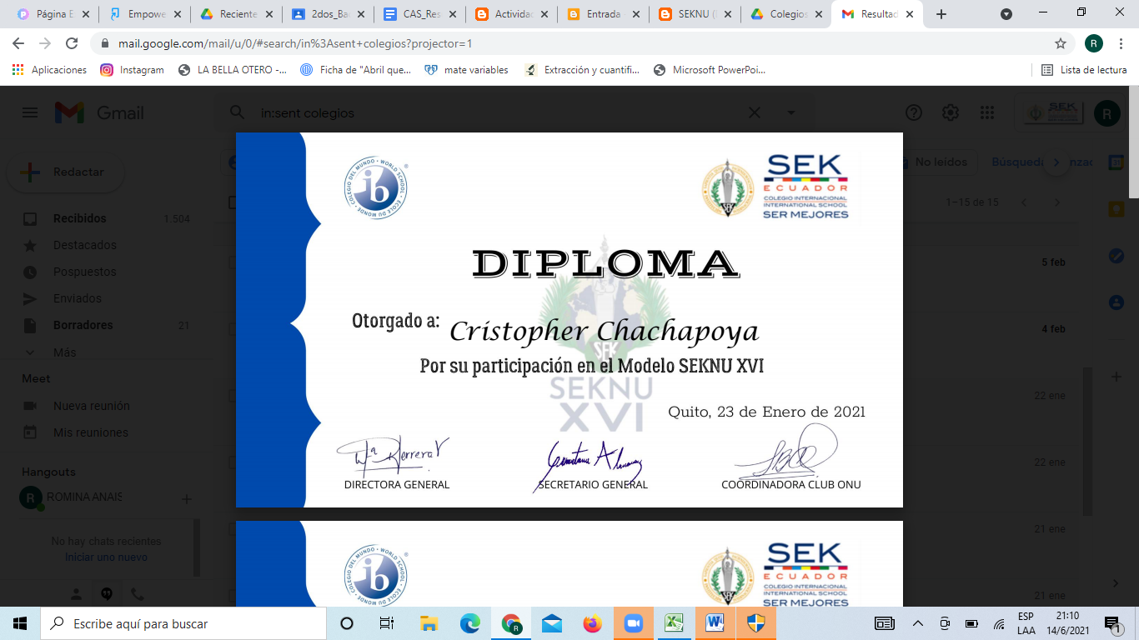
Task: Clear the search with the X icon
Action: point(754,112)
